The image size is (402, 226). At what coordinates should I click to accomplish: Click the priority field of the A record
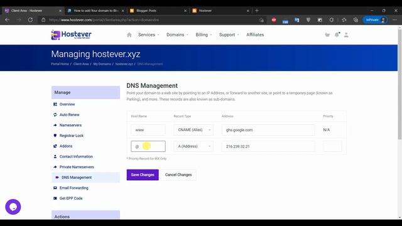click(332, 146)
